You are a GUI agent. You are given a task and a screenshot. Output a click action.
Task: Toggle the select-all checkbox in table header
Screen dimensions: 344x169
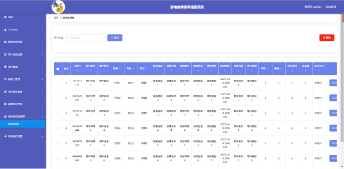click(x=58, y=69)
